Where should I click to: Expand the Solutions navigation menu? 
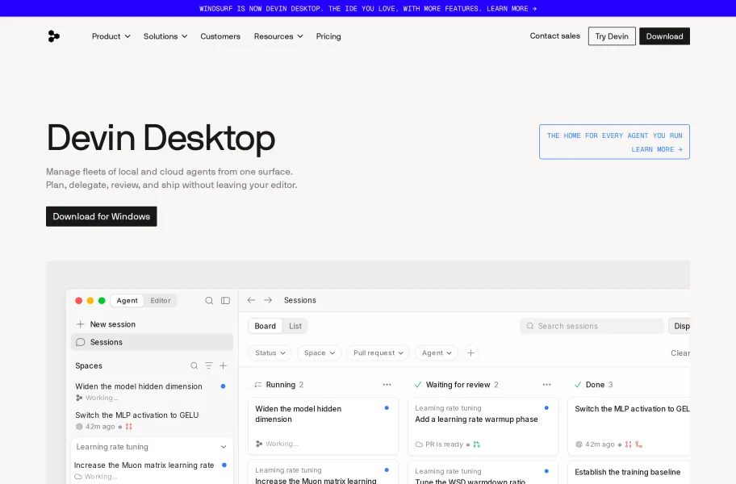(x=165, y=36)
